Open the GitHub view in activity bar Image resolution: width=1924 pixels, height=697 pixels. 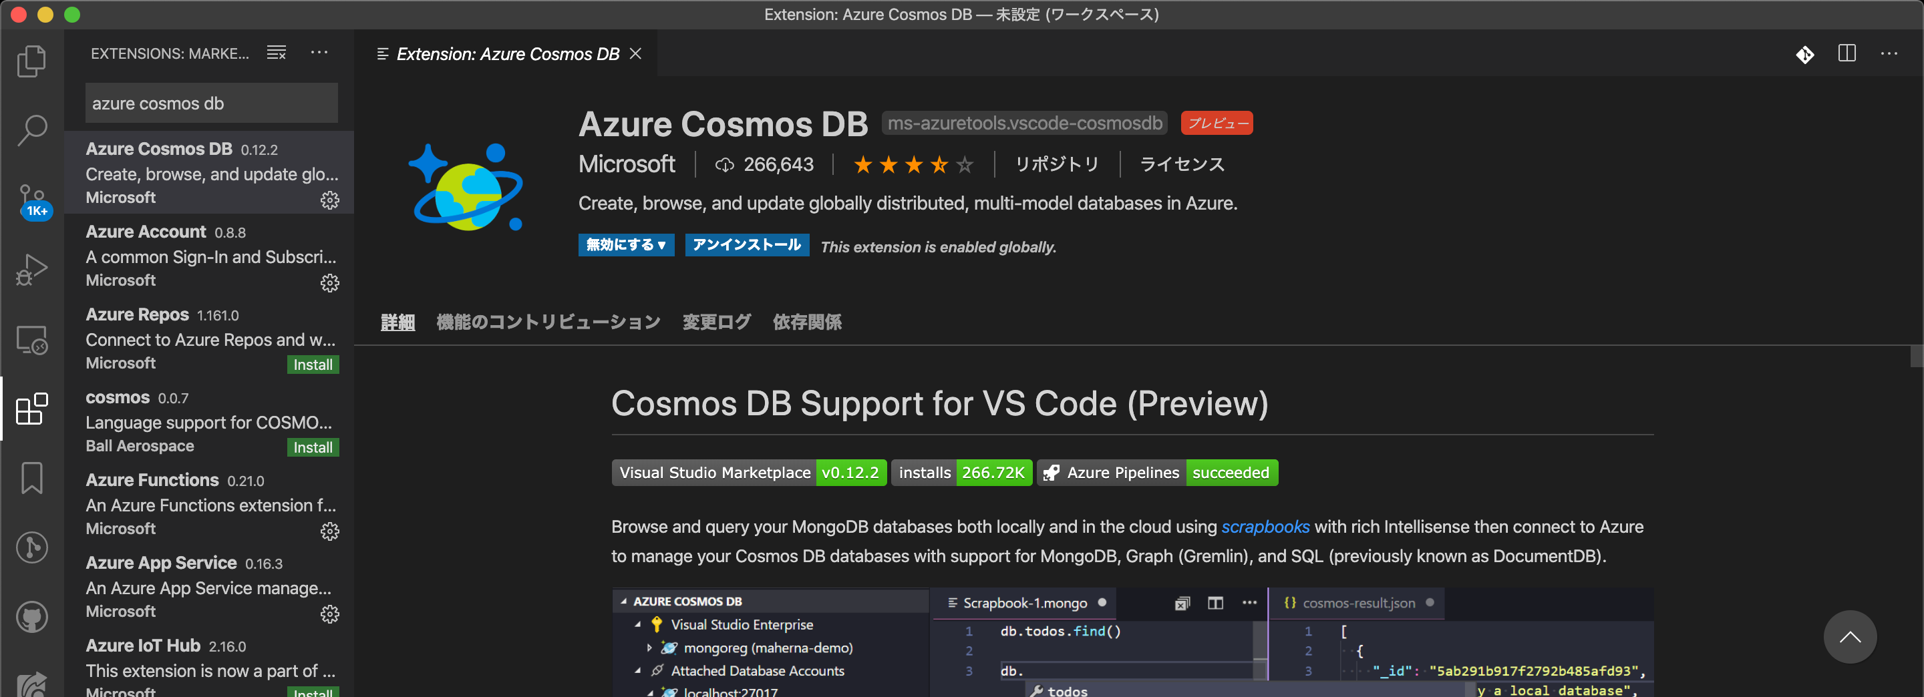[x=31, y=617]
